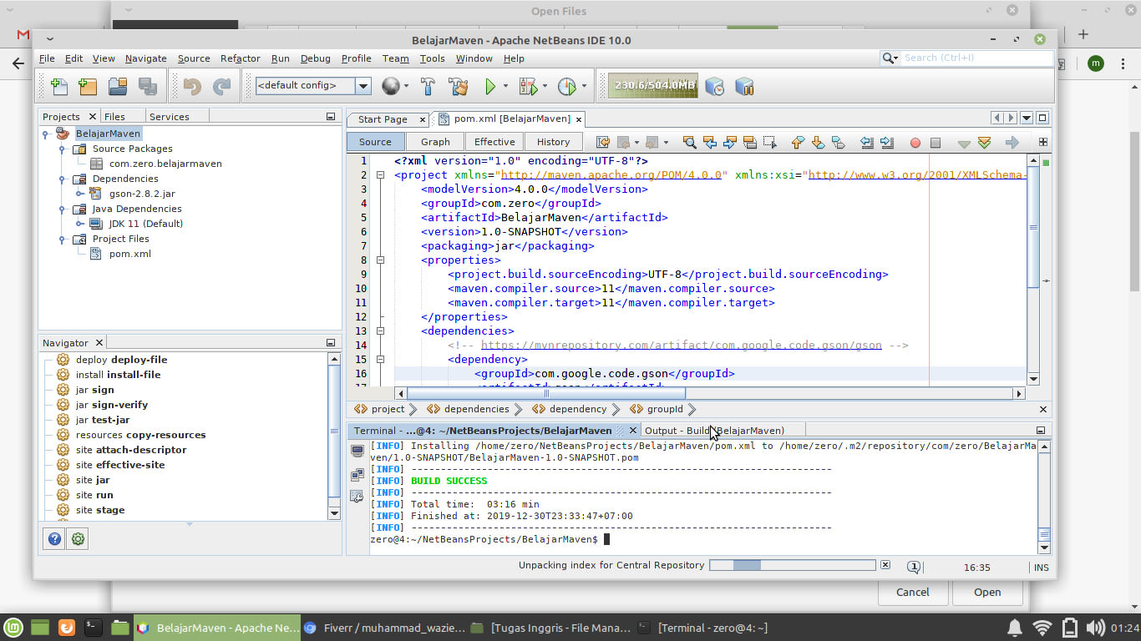Open dropdown arrow beside globe icon

click(x=407, y=86)
